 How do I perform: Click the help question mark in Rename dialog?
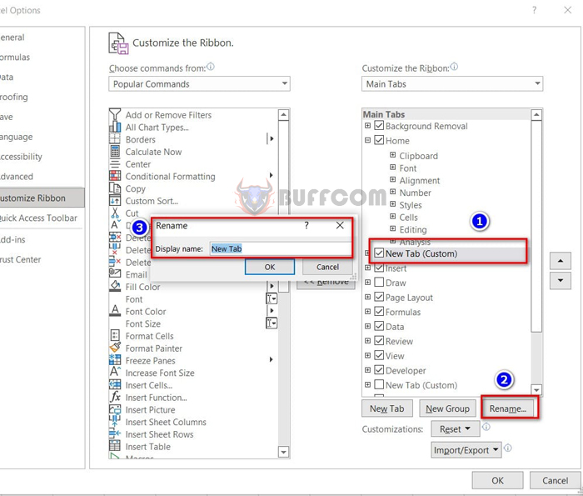point(306,225)
